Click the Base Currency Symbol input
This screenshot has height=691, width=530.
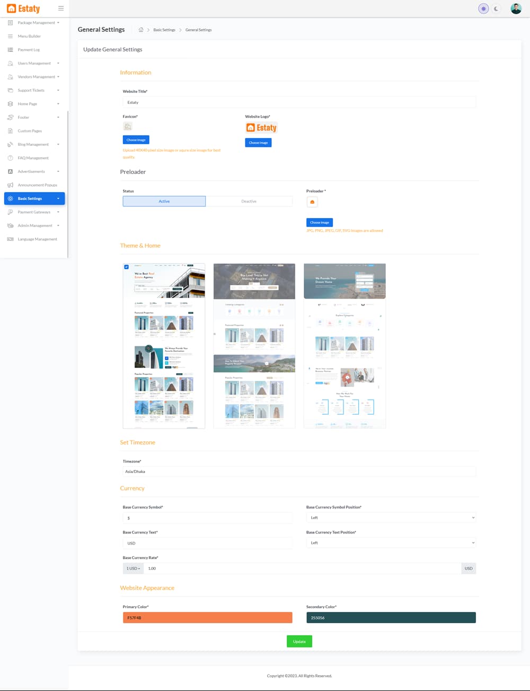pos(208,518)
